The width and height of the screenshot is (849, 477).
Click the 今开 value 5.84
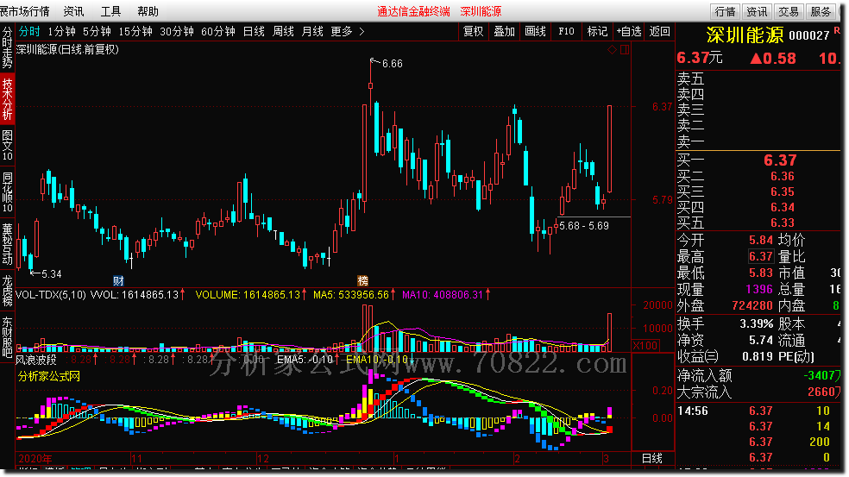[x=761, y=240]
